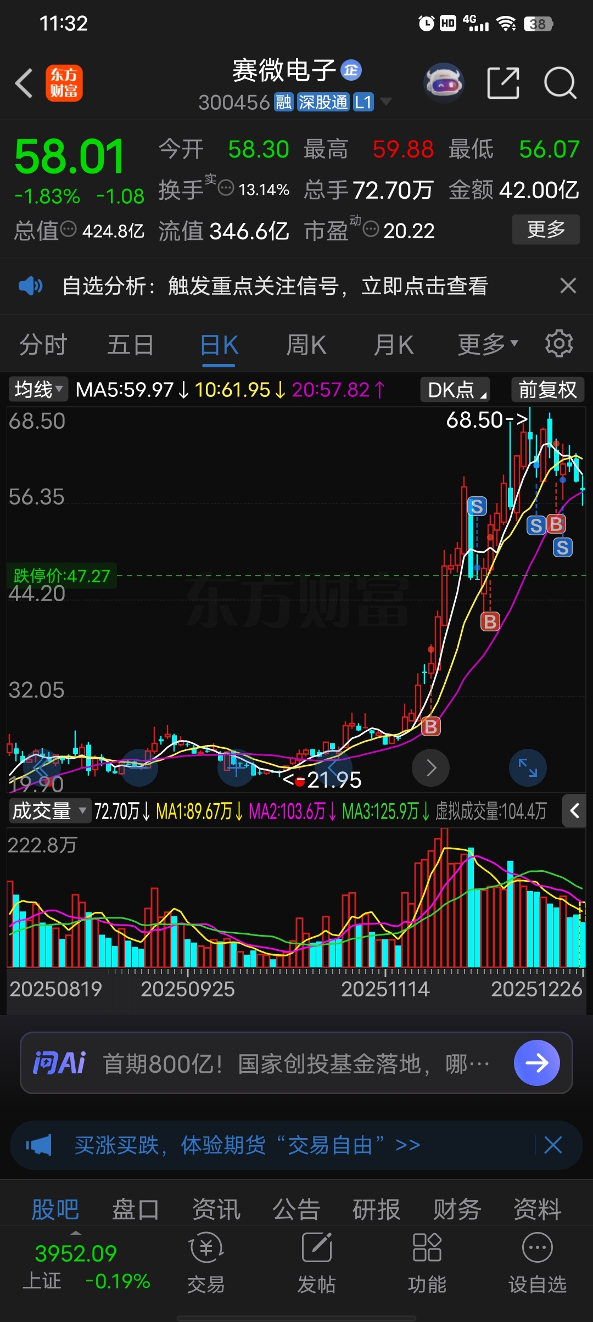
Task: Tap the lowest B buy marker on chart
Action: pyautogui.click(x=431, y=726)
